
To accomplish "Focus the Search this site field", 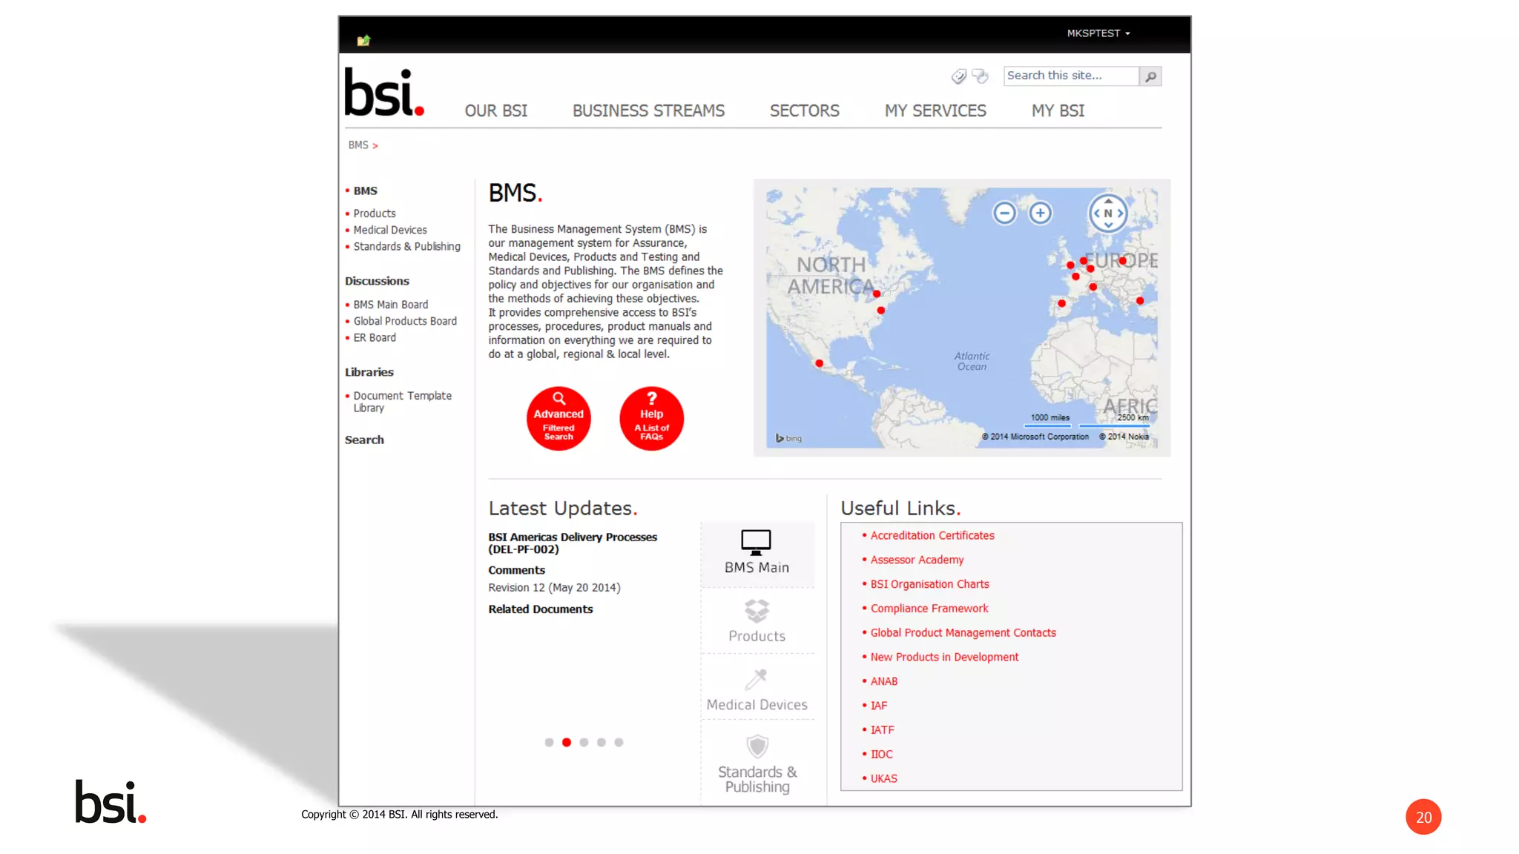I will point(1071,76).
